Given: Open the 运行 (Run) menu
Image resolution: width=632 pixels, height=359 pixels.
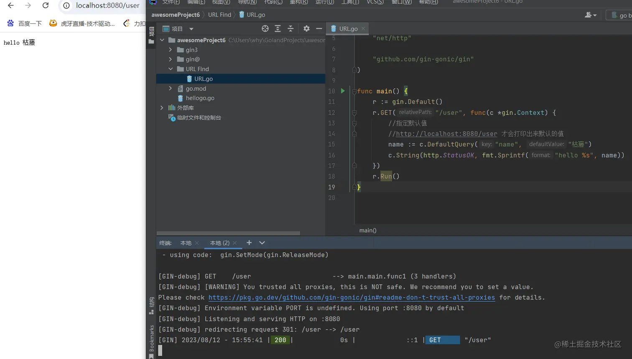Looking at the screenshot, I should [x=324, y=2].
